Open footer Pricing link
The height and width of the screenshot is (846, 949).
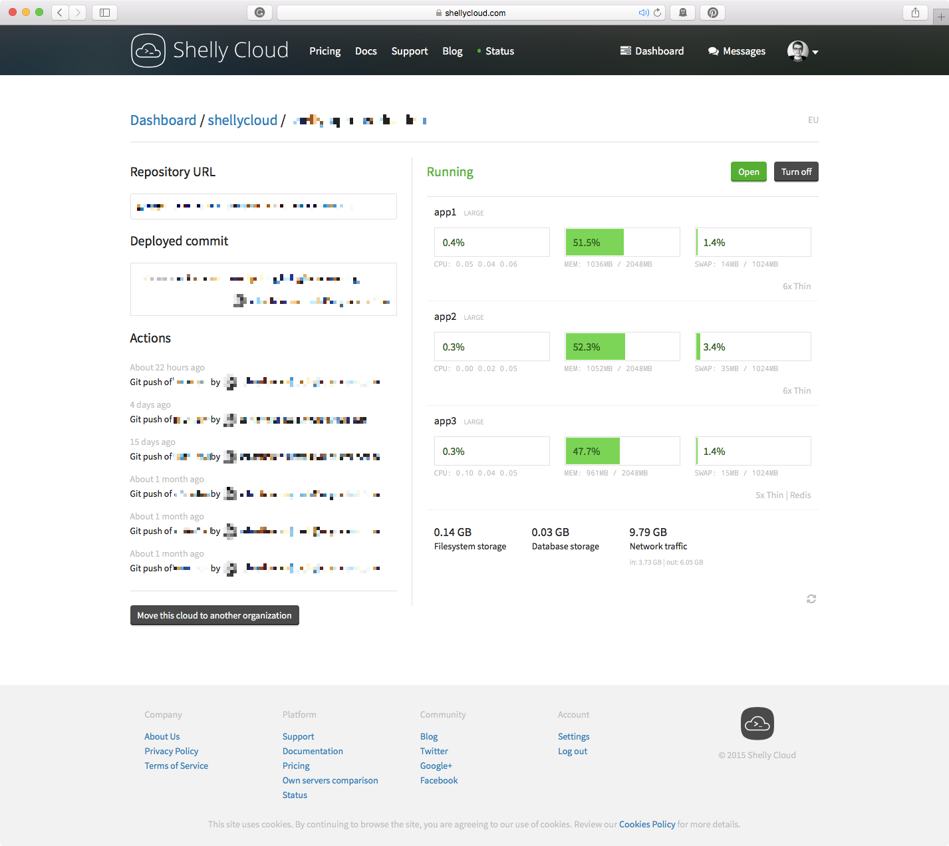pyautogui.click(x=296, y=766)
